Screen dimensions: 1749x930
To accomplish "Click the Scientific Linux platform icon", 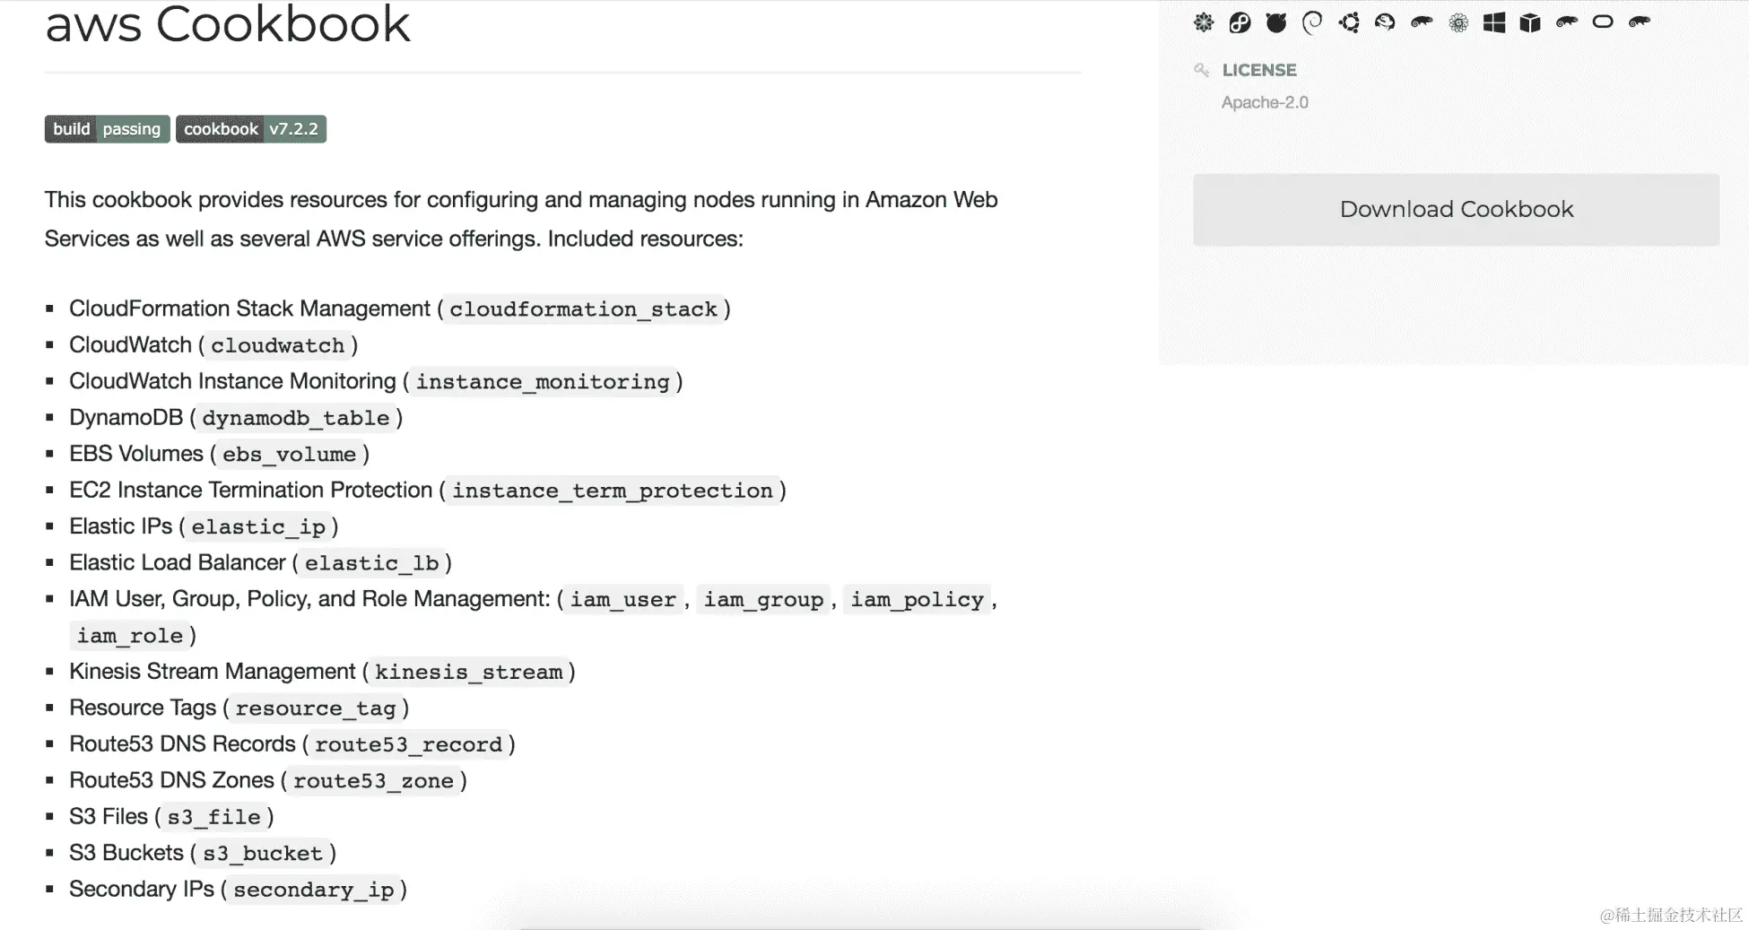I will 1458,22.
